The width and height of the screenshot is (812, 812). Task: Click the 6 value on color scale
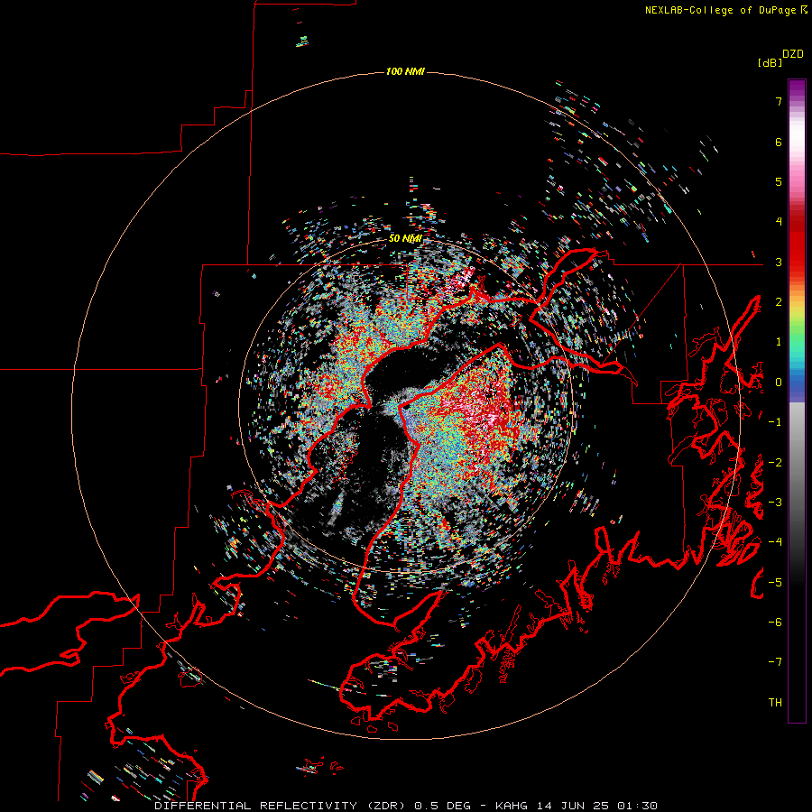(779, 142)
